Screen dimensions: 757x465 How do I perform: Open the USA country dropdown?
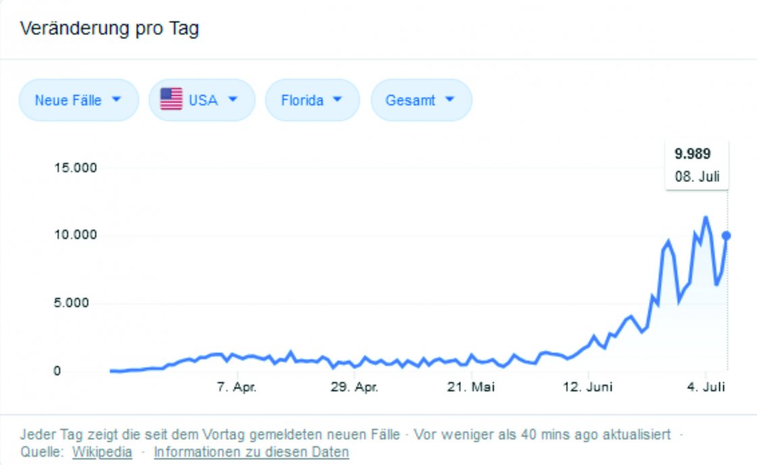click(x=202, y=101)
